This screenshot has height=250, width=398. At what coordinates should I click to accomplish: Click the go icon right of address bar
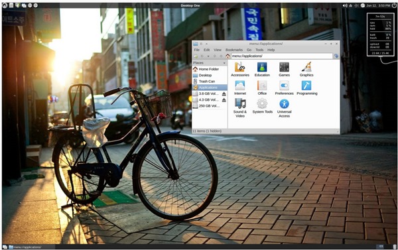[336, 56]
